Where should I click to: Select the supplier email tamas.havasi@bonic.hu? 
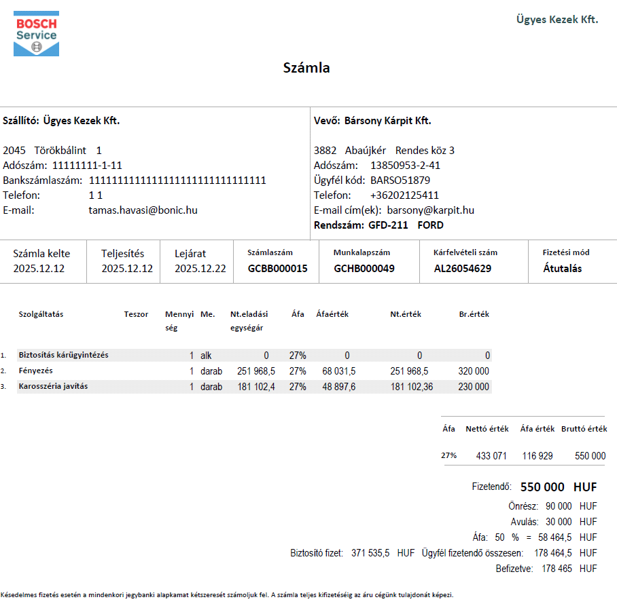click(143, 210)
